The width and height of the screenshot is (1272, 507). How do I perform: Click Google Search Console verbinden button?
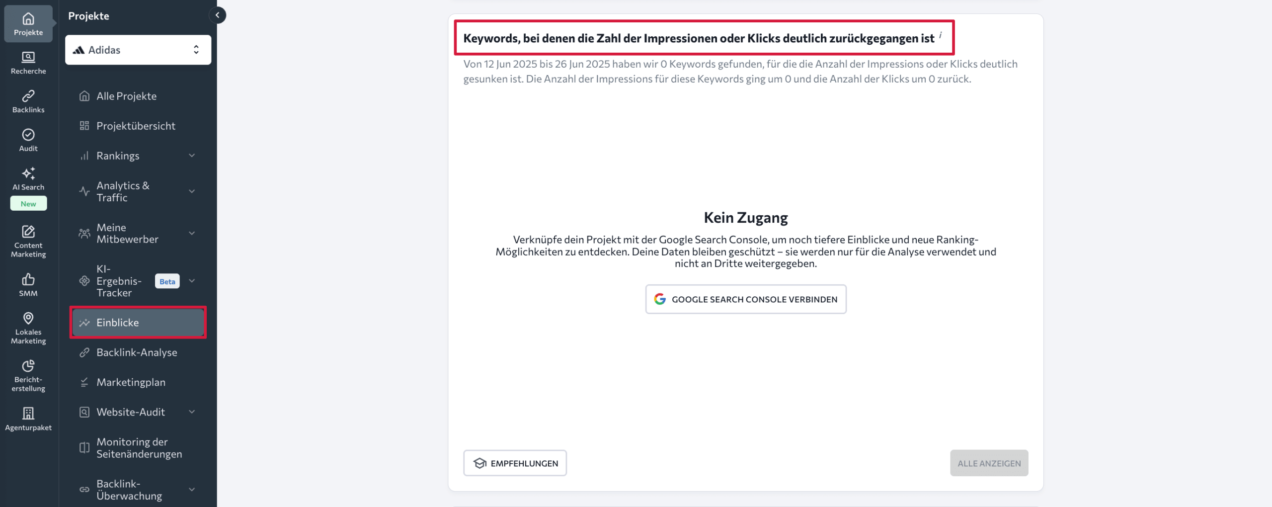(x=746, y=299)
